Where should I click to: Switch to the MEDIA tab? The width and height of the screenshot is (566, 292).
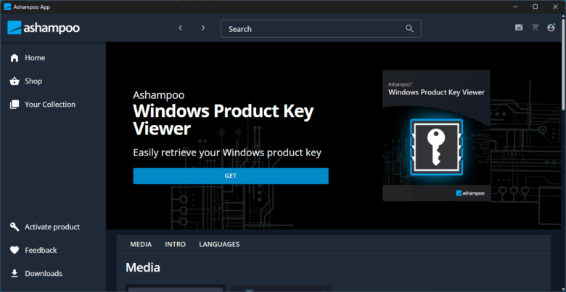click(141, 244)
